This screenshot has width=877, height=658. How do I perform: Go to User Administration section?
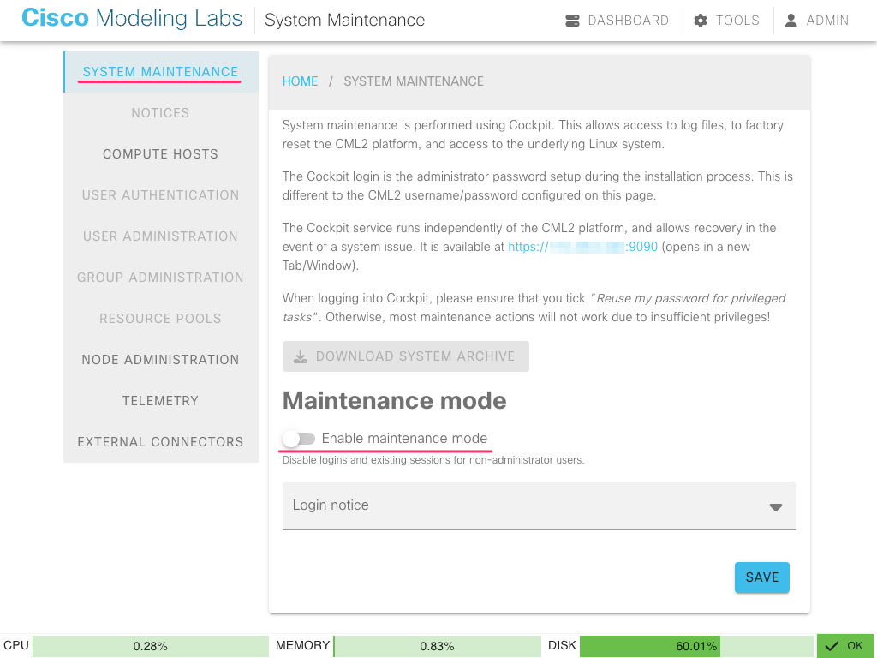click(x=160, y=236)
